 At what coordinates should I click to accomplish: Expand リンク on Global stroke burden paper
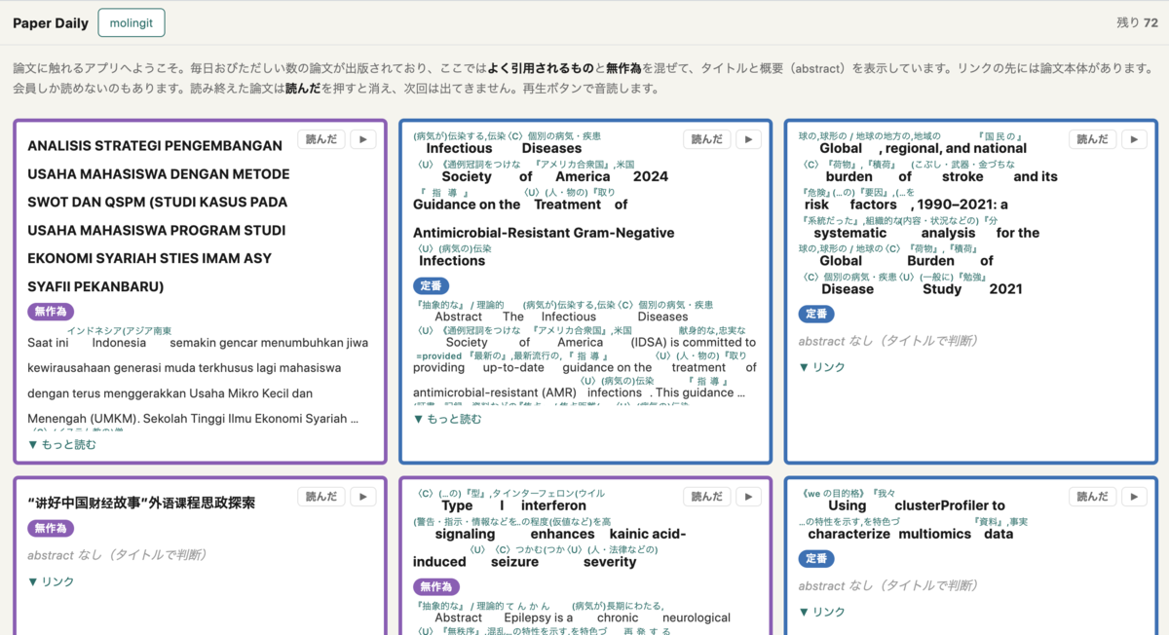(822, 367)
